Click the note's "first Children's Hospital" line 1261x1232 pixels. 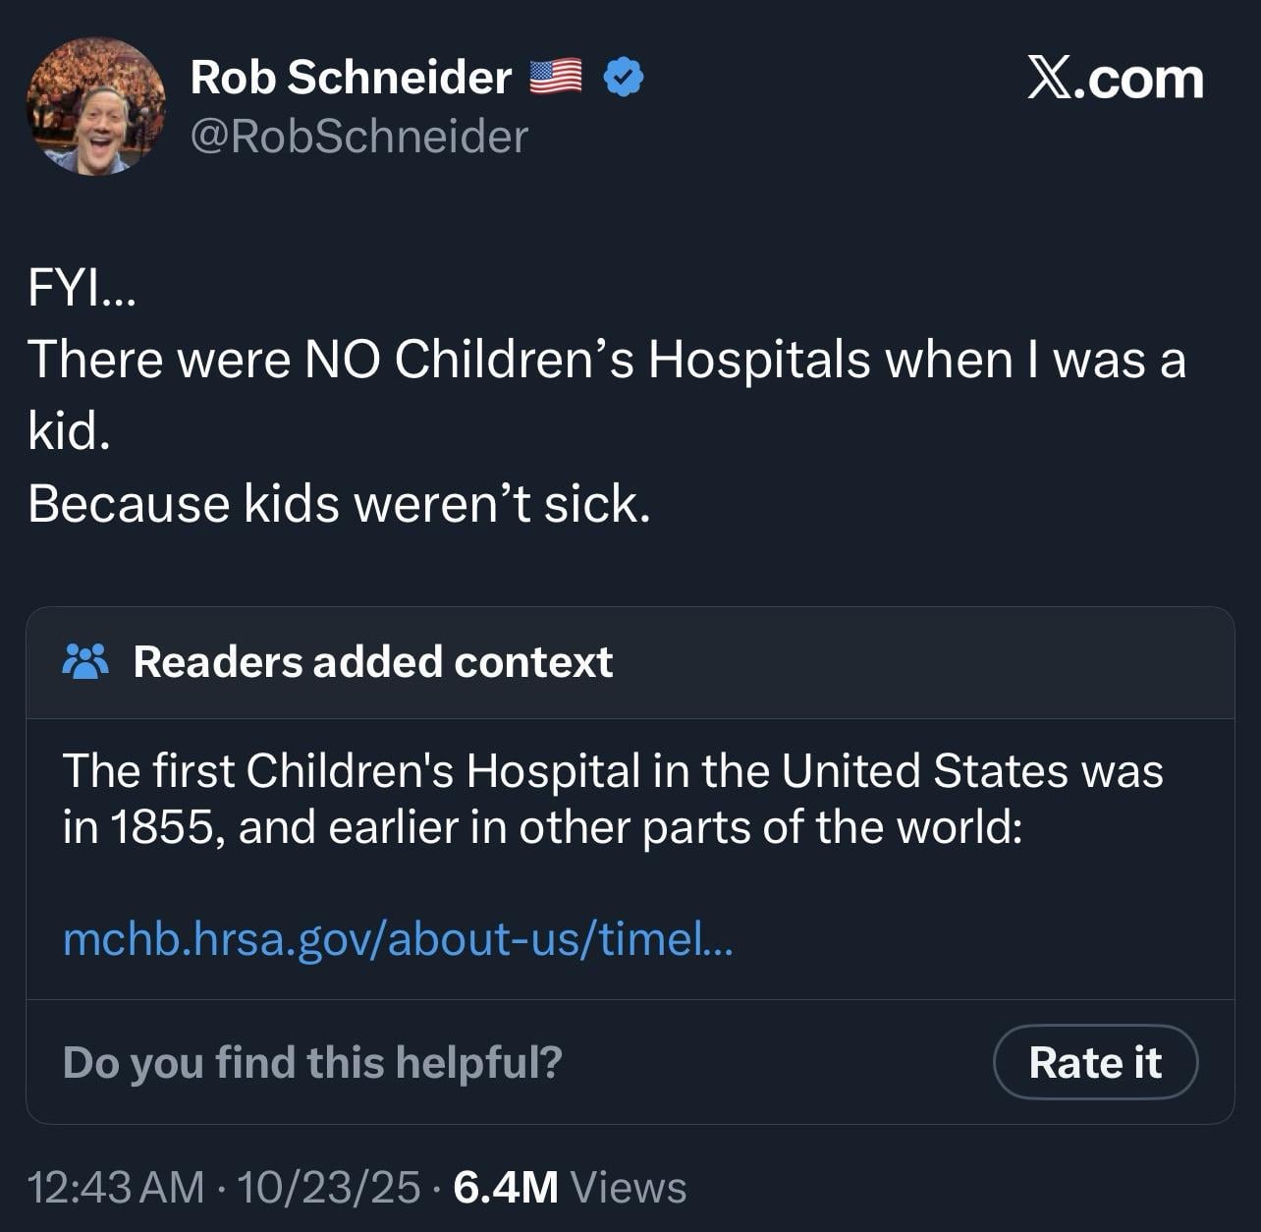tap(612, 771)
